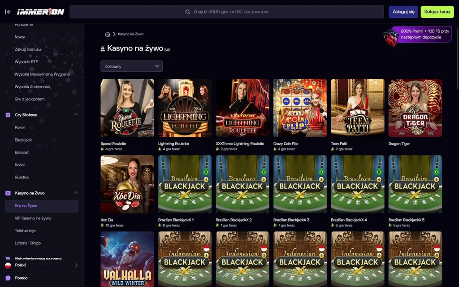459x287 pixels.
Task: Open the Gry z jackpotem category
Action: click(30, 99)
